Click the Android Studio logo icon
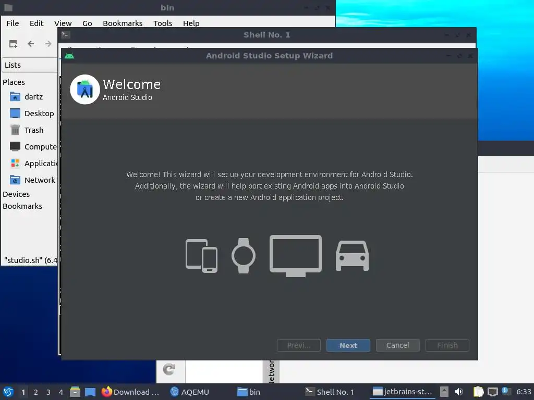This screenshot has width=534, height=400. coord(85,90)
